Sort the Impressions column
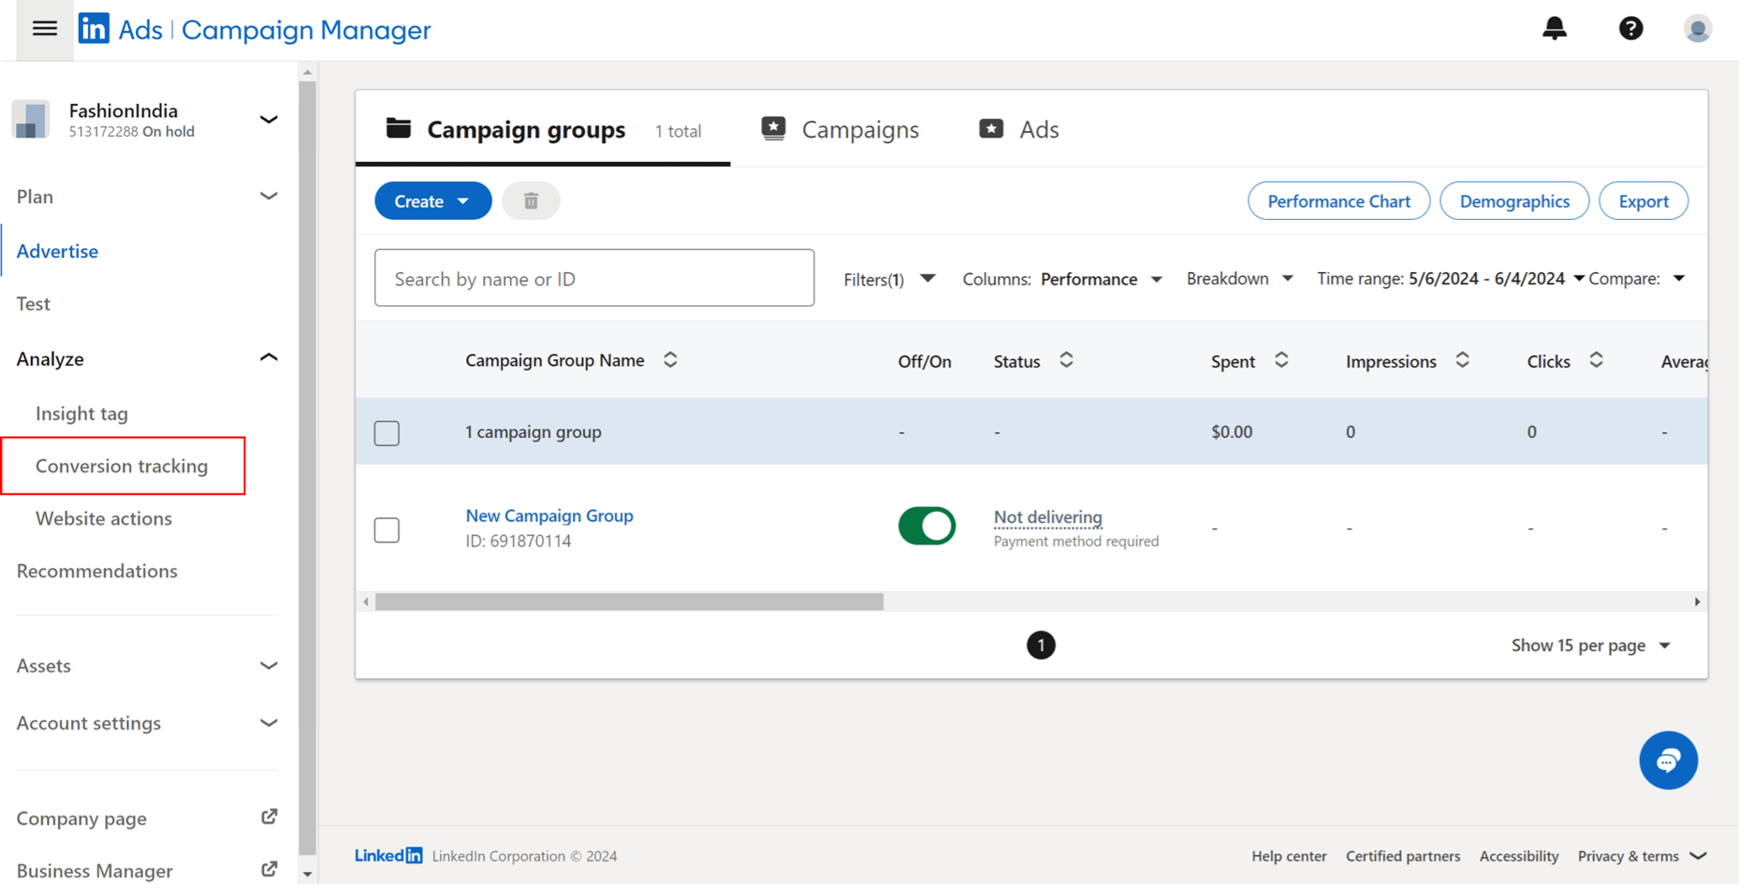Screen dimensions: 1744x888 [1463, 360]
